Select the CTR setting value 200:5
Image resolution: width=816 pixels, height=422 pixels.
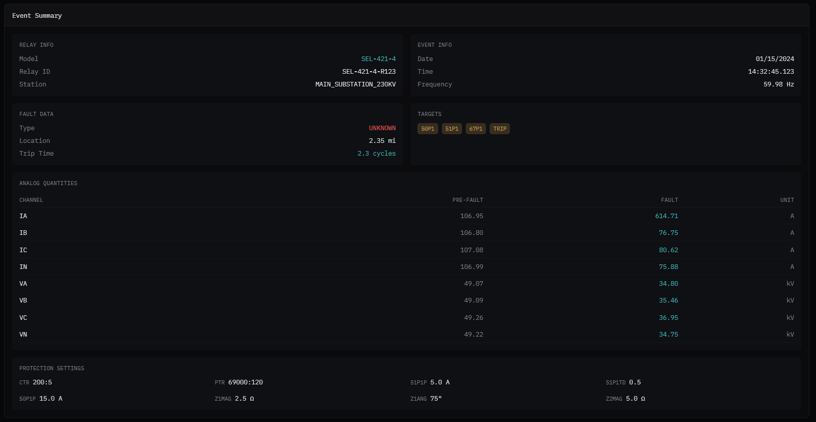42,382
